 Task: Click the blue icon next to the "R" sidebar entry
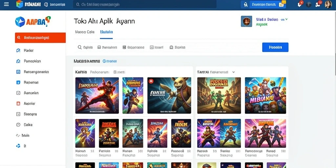[x=18, y=146]
